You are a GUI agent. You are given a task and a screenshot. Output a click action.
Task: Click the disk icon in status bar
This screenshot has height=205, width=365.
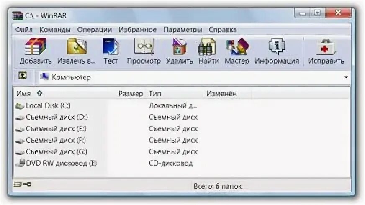coord(18,184)
